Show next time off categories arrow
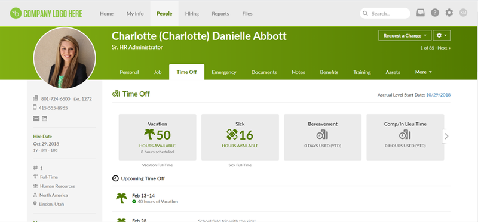 tap(446, 137)
